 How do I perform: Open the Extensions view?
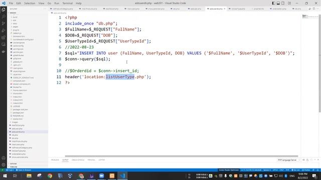coord(4,37)
